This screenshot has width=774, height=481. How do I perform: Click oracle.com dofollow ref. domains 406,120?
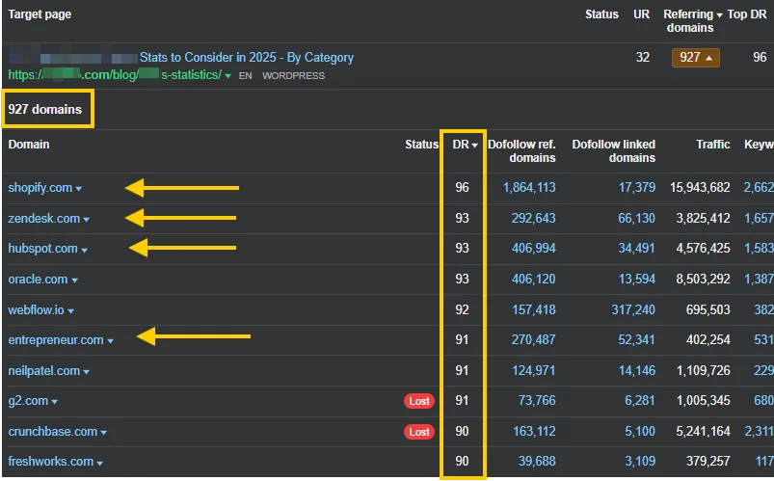[x=534, y=279]
